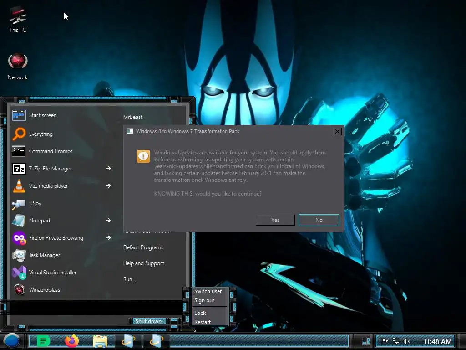
Task: Click the Start orb on the taskbar
Action: pyautogui.click(x=11, y=341)
